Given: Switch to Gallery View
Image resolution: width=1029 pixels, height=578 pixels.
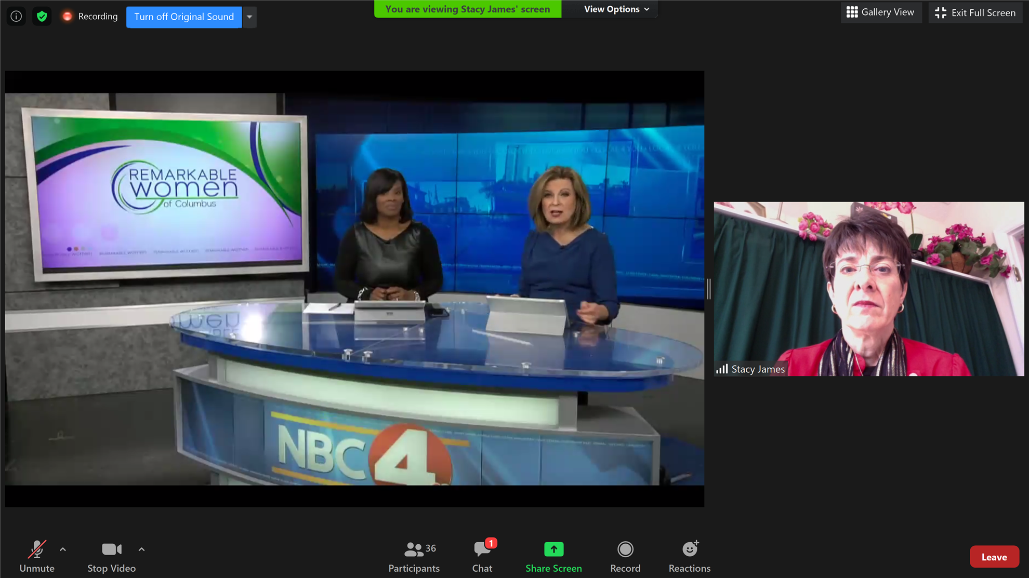Looking at the screenshot, I should (x=880, y=12).
